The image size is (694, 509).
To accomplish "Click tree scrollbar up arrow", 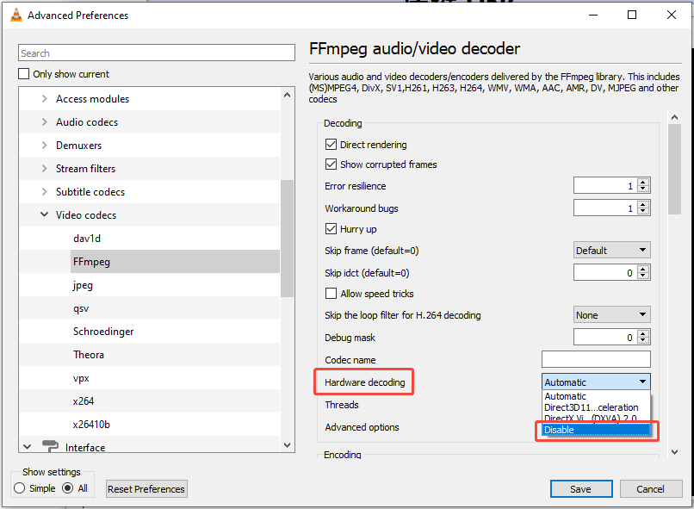I will (x=288, y=95).
